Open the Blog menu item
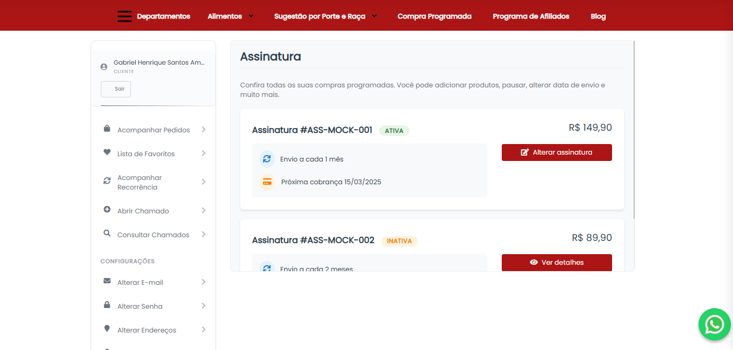 tap(598, 16)
